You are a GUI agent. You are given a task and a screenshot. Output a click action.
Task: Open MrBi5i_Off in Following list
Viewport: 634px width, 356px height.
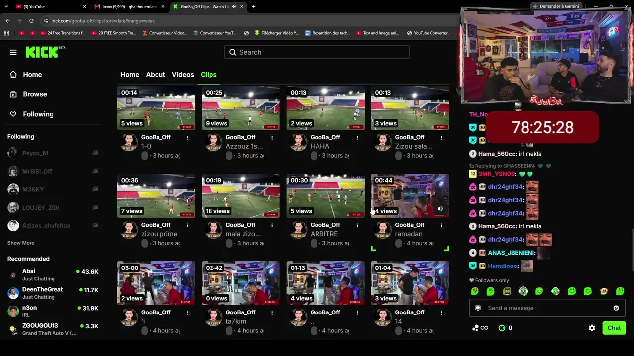(x=53, y=171)
